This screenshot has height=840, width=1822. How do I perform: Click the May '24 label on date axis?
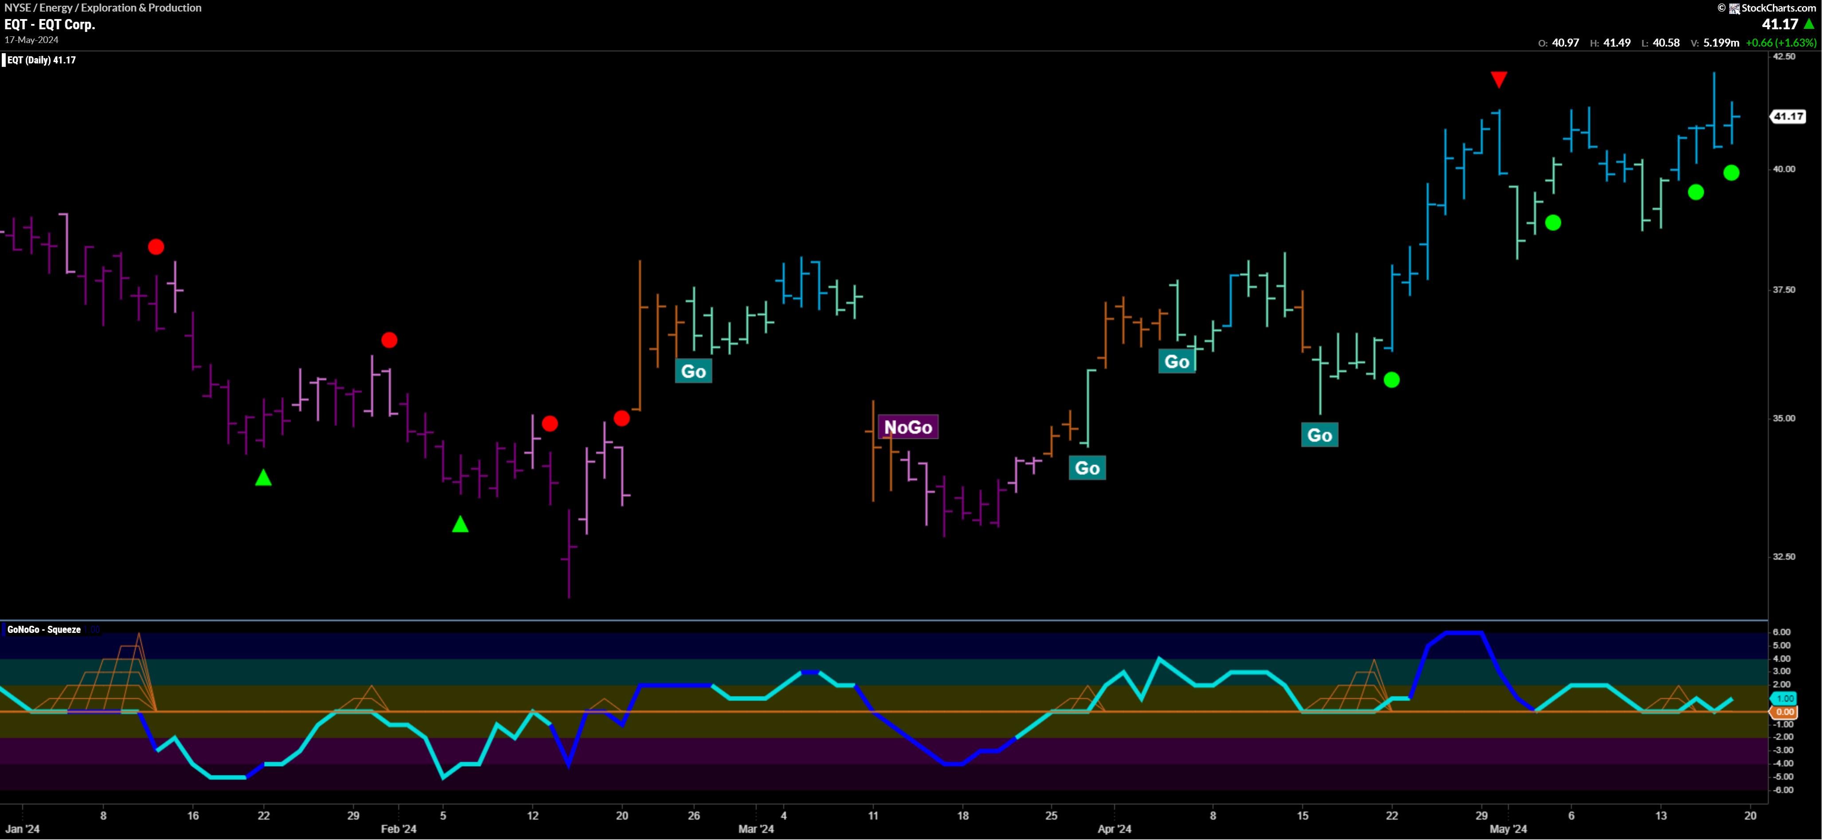click(1508, 828)
